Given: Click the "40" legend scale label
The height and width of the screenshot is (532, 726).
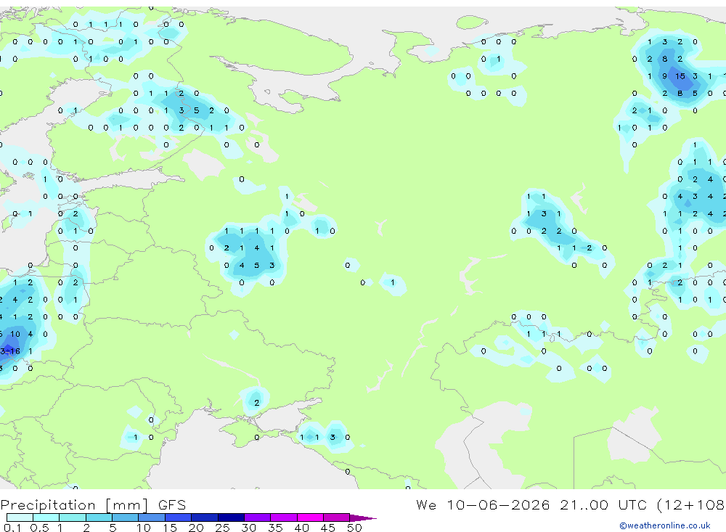Looking at the screenshot, I should coord(301,528).
